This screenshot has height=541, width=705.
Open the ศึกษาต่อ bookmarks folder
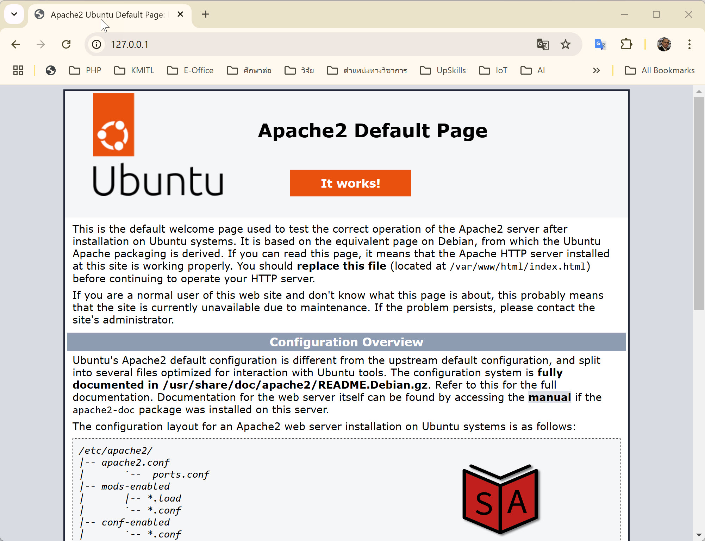[x=249, y=70]
